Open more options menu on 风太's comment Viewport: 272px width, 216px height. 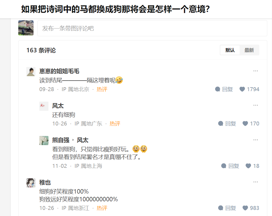[256, 105]
